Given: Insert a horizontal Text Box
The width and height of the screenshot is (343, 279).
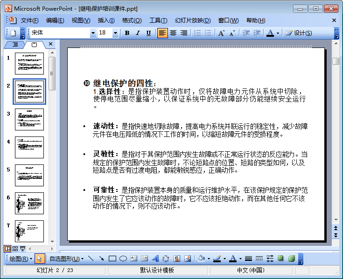Looking at the screenshot, I should click(x=133, y=259).
